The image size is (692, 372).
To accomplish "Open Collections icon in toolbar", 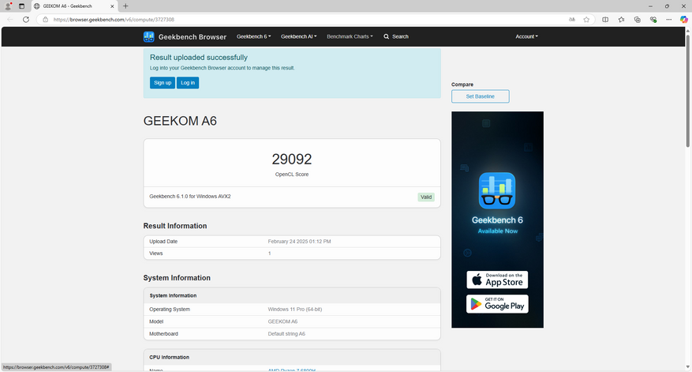I will click(x=638, y=20).
